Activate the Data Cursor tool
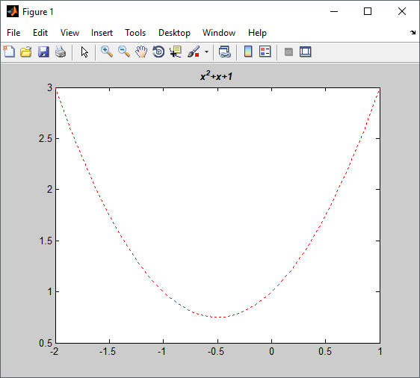The height and width of the screenshot is (378, 420). [176, 52]
